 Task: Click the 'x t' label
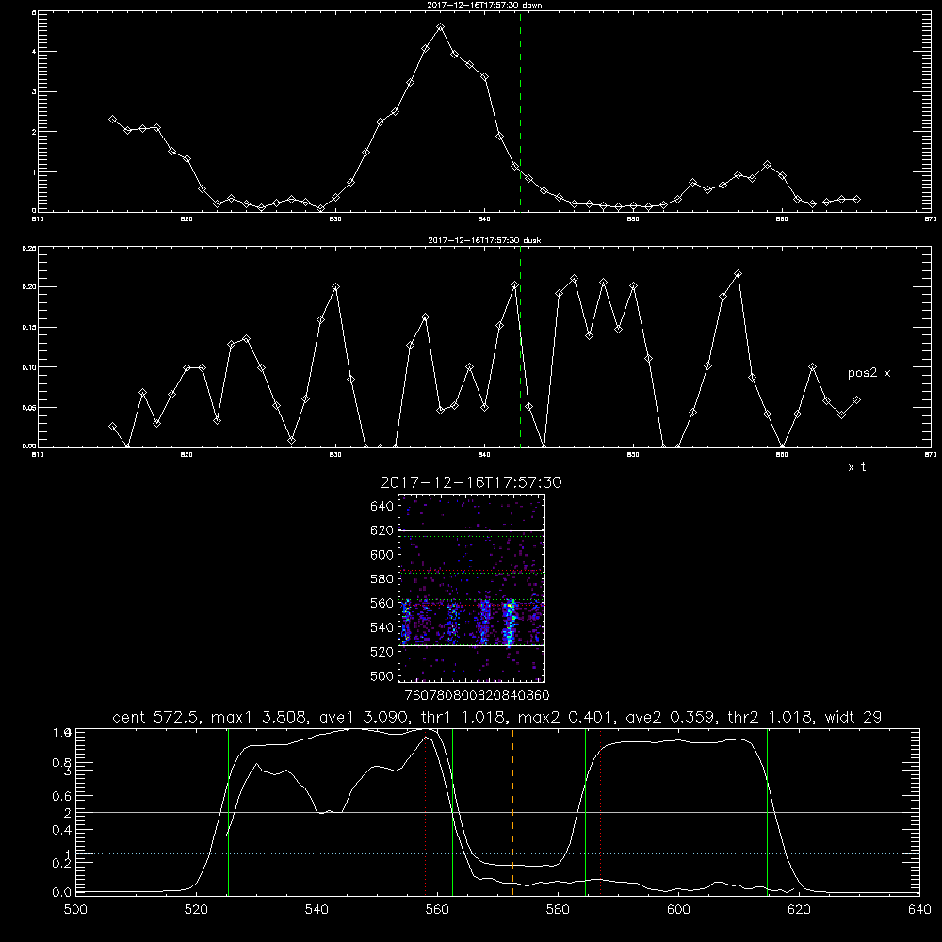click(856, 467)
